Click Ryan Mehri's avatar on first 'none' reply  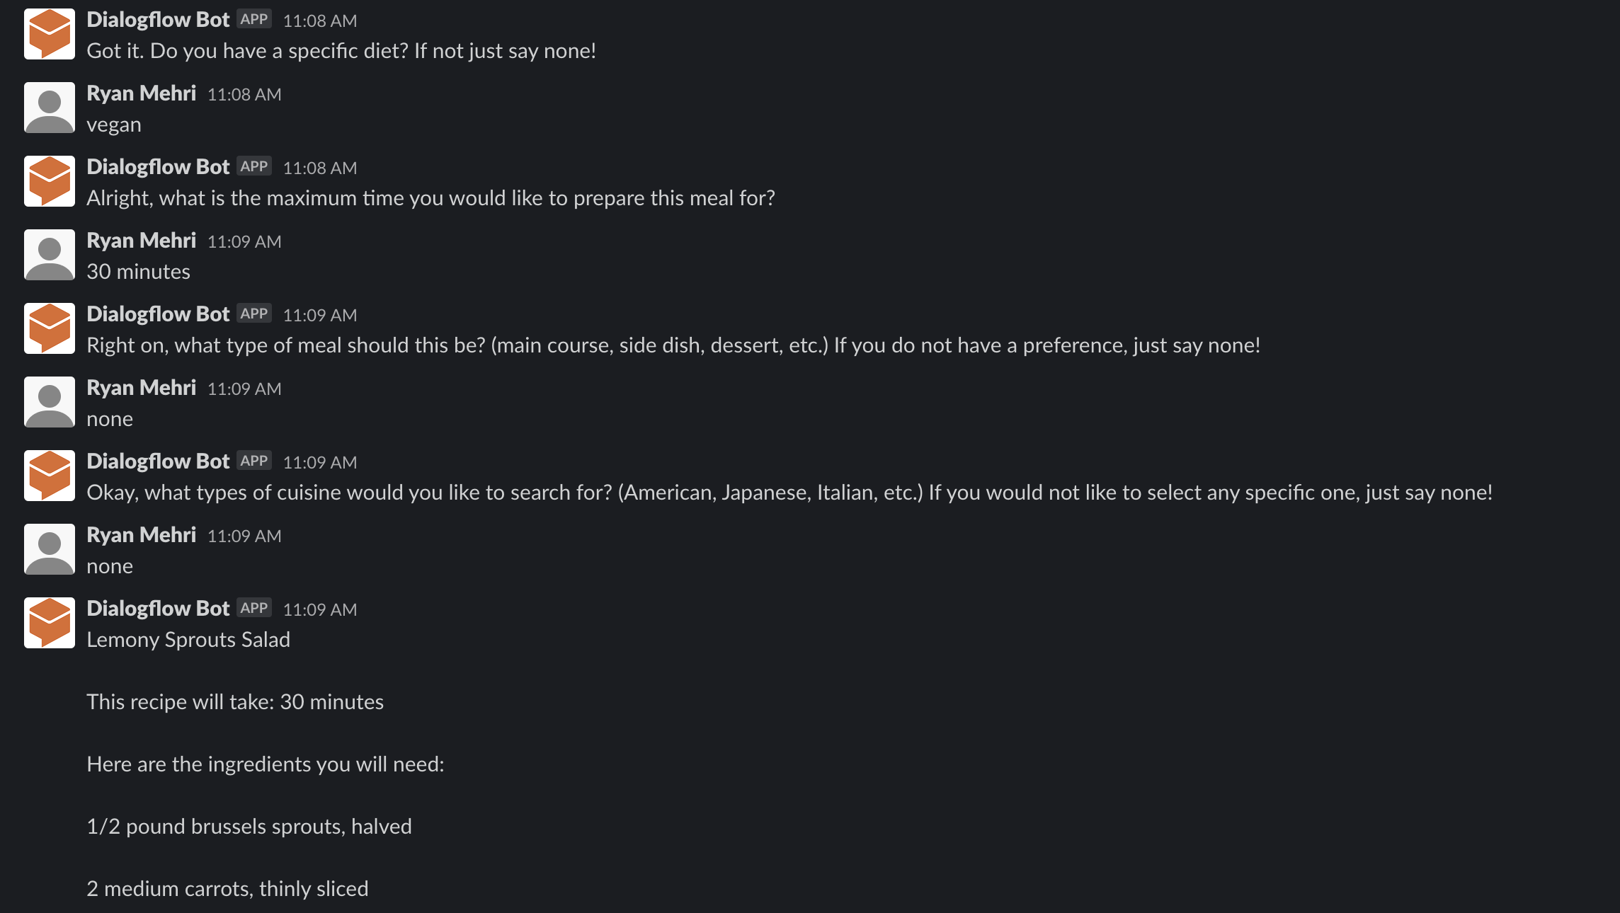pyautogui.click(x=50, y=402)
